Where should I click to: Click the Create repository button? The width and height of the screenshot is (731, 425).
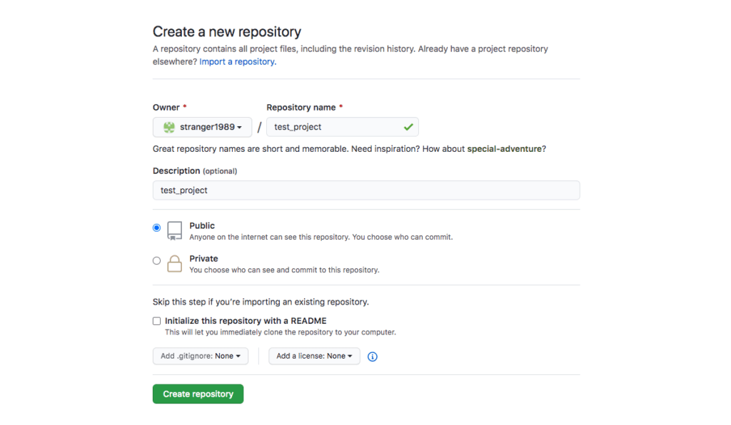click(198, 394)
